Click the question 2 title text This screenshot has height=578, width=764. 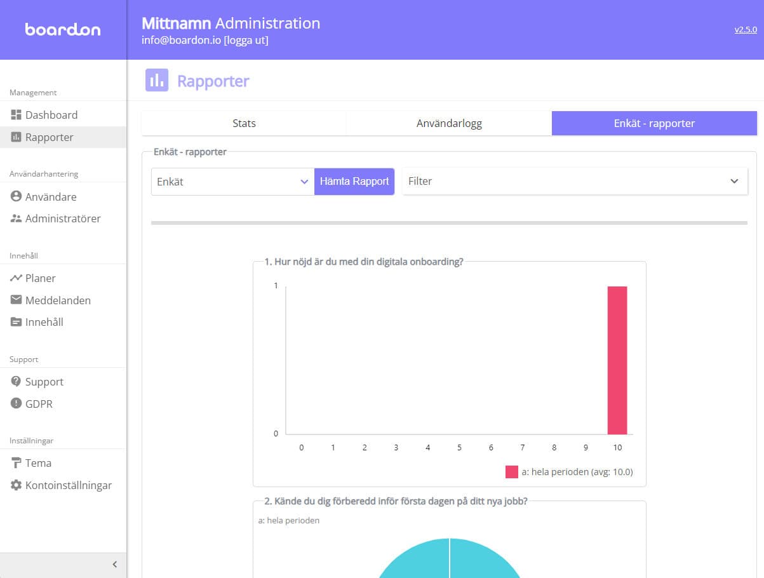click(396, 501)
